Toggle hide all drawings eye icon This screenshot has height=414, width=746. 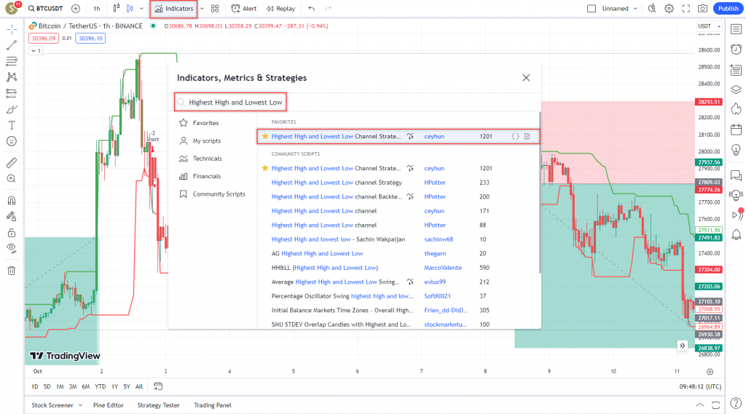click(11, 247)
